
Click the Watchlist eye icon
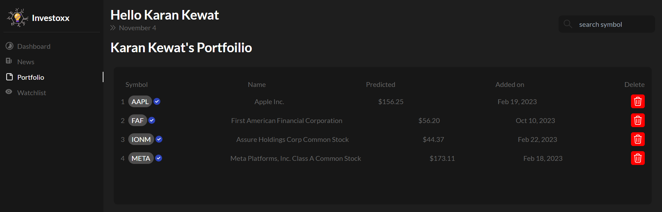pyautogui.click(x=9, y=92)
